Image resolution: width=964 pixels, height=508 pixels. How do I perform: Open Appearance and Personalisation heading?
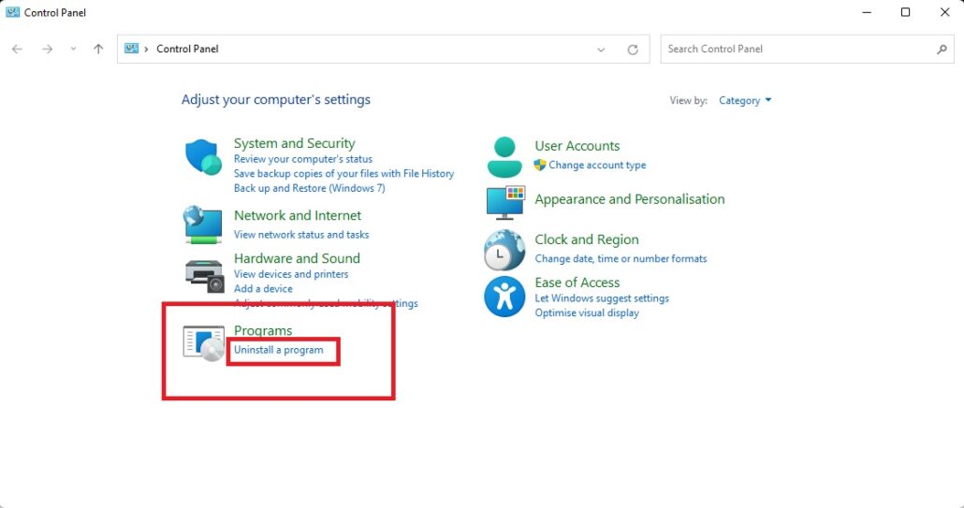point(630,199)
